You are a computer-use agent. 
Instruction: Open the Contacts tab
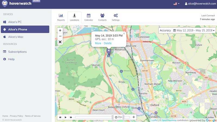[102, 17]
